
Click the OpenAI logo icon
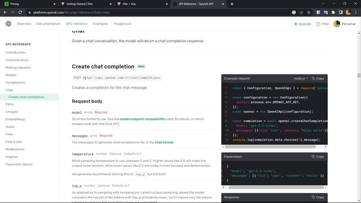[x=8, y=24]
